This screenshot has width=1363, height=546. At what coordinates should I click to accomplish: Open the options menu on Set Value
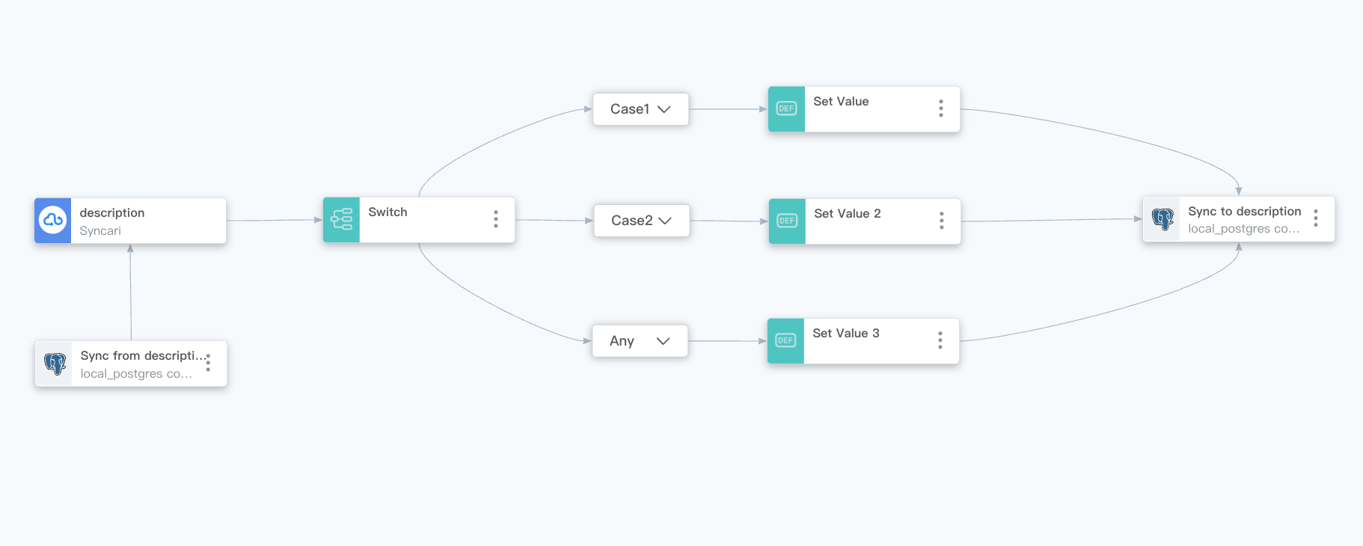tap(940, 108)
